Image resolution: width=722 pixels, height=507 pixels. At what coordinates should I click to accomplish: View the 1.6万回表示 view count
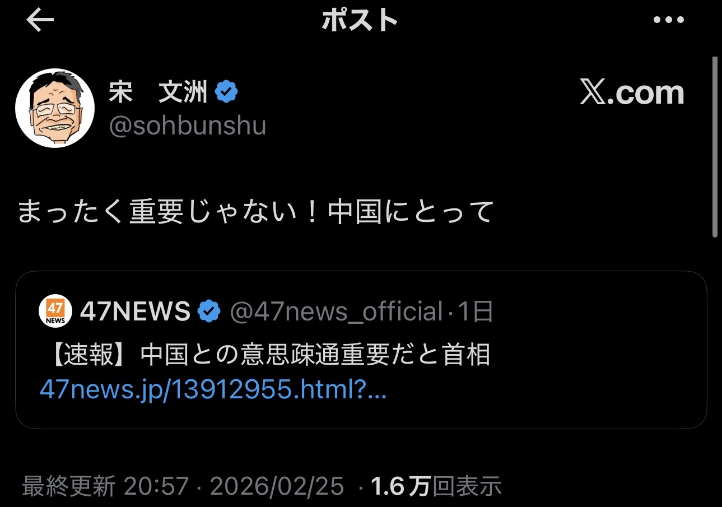click(x=436, y=487)
